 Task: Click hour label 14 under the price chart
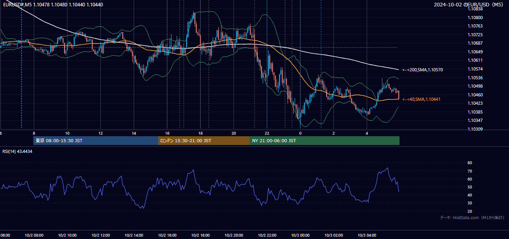[x=134, y=133]
